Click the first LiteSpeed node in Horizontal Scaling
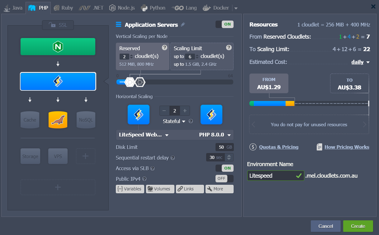 point(139,114)
